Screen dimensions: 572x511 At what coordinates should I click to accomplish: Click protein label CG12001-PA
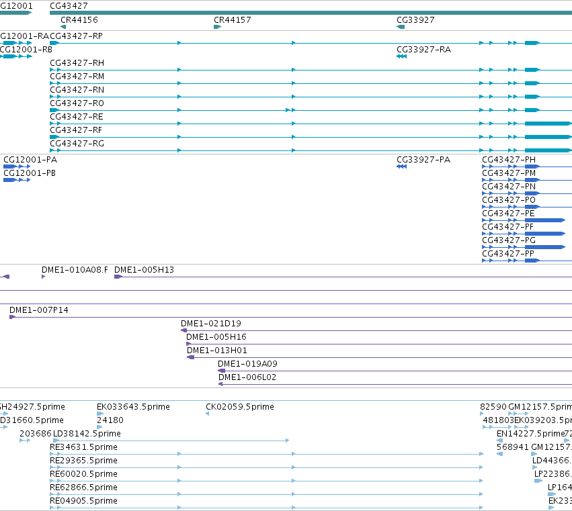30,160
